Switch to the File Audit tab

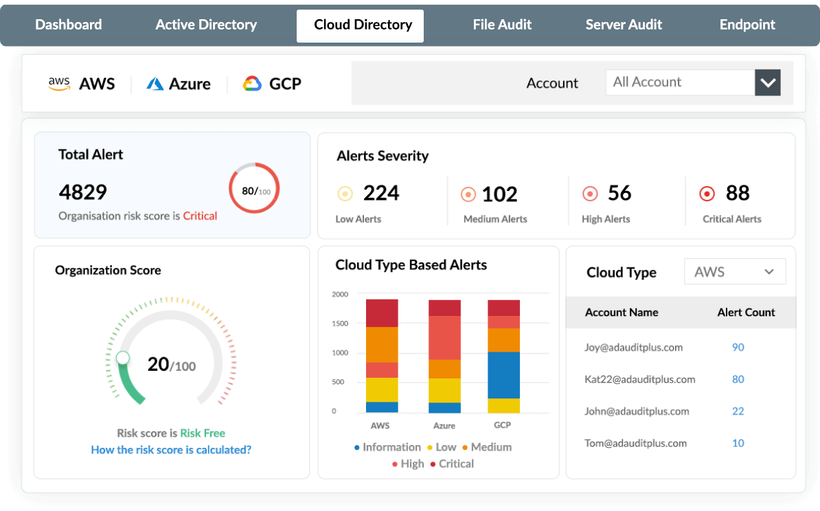tap(502, 25)
